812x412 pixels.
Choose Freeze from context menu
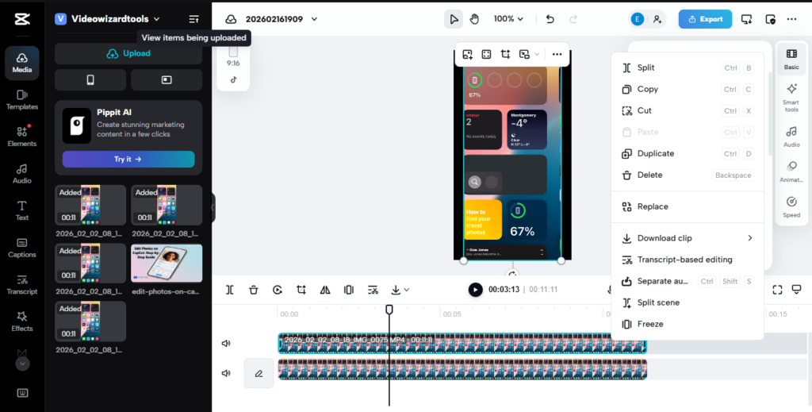688,324
